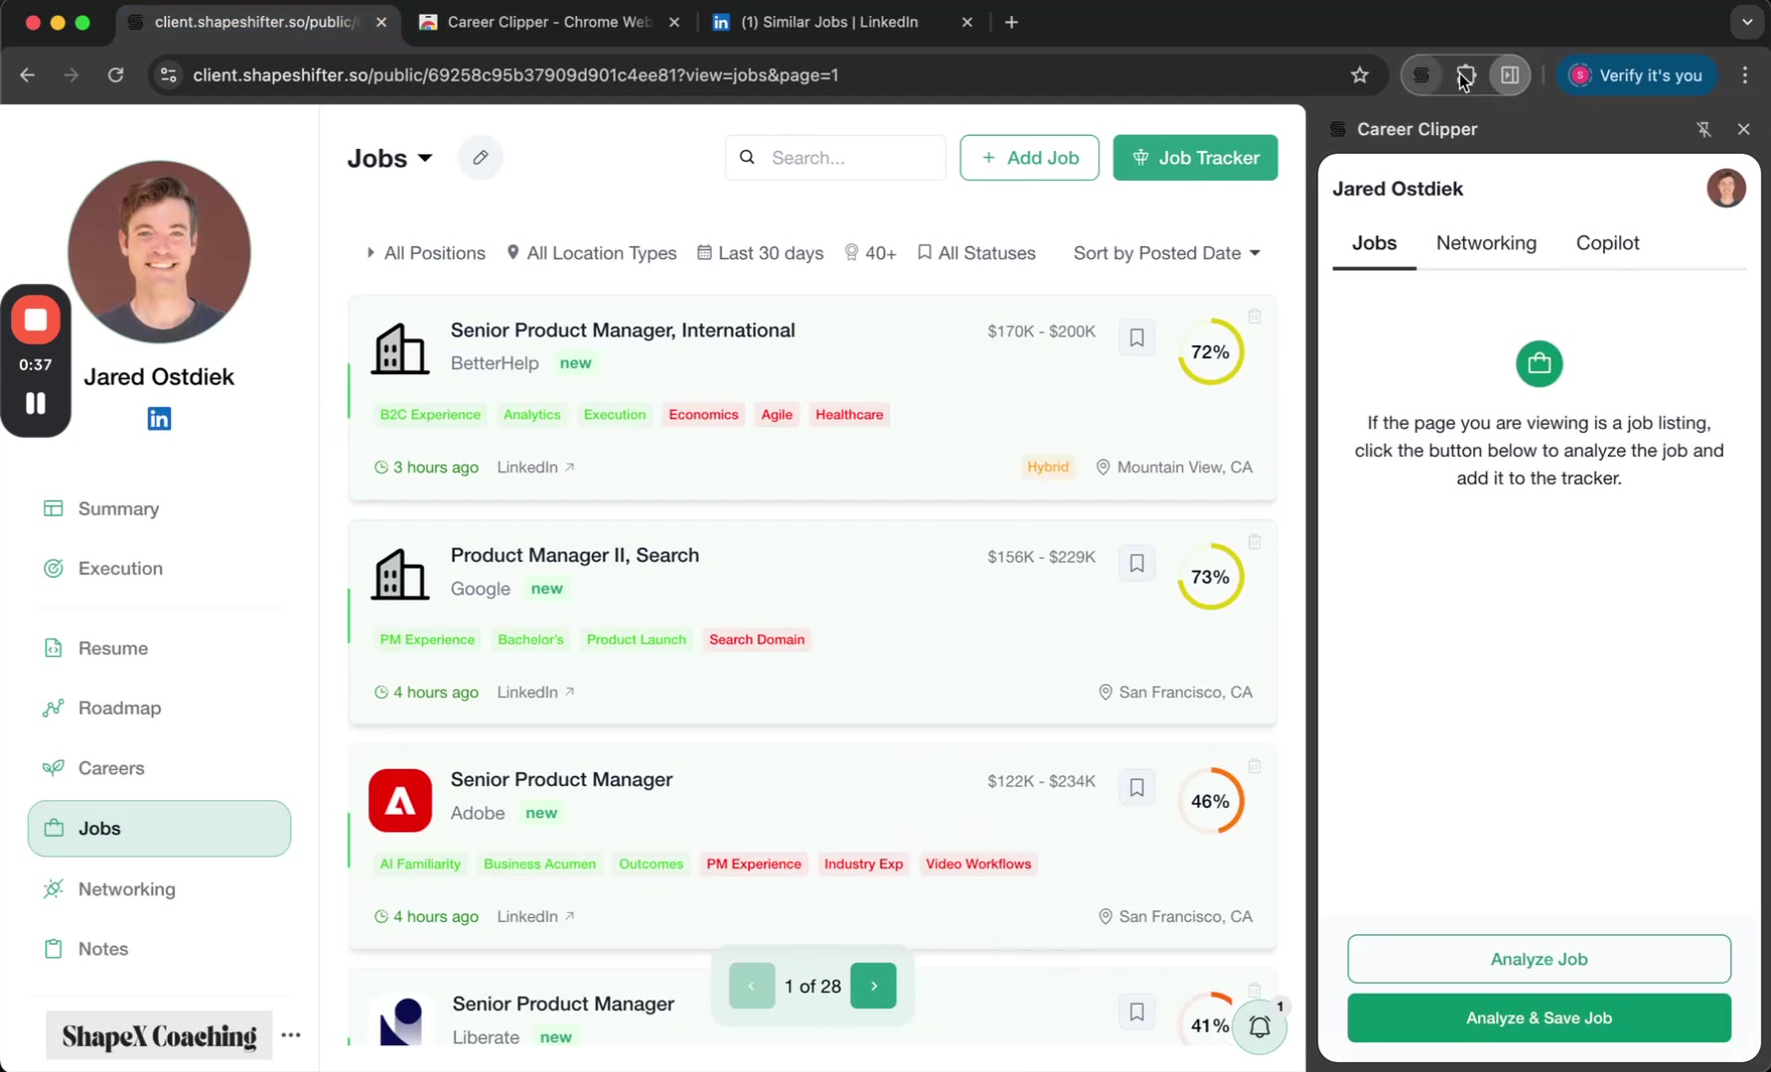Unpin the Career Clipper side panel

(x=1703, y=129)
